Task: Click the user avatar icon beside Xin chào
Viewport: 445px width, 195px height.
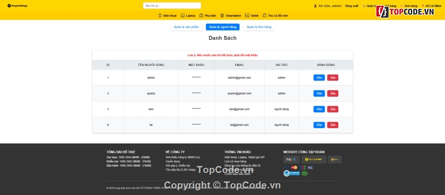Action: (x=315, y=6)
